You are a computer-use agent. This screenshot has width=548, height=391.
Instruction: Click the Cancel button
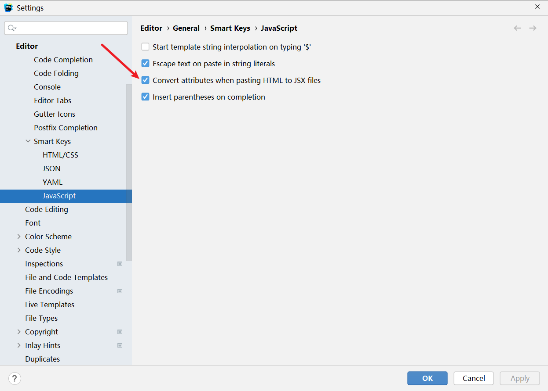point(473,378)
